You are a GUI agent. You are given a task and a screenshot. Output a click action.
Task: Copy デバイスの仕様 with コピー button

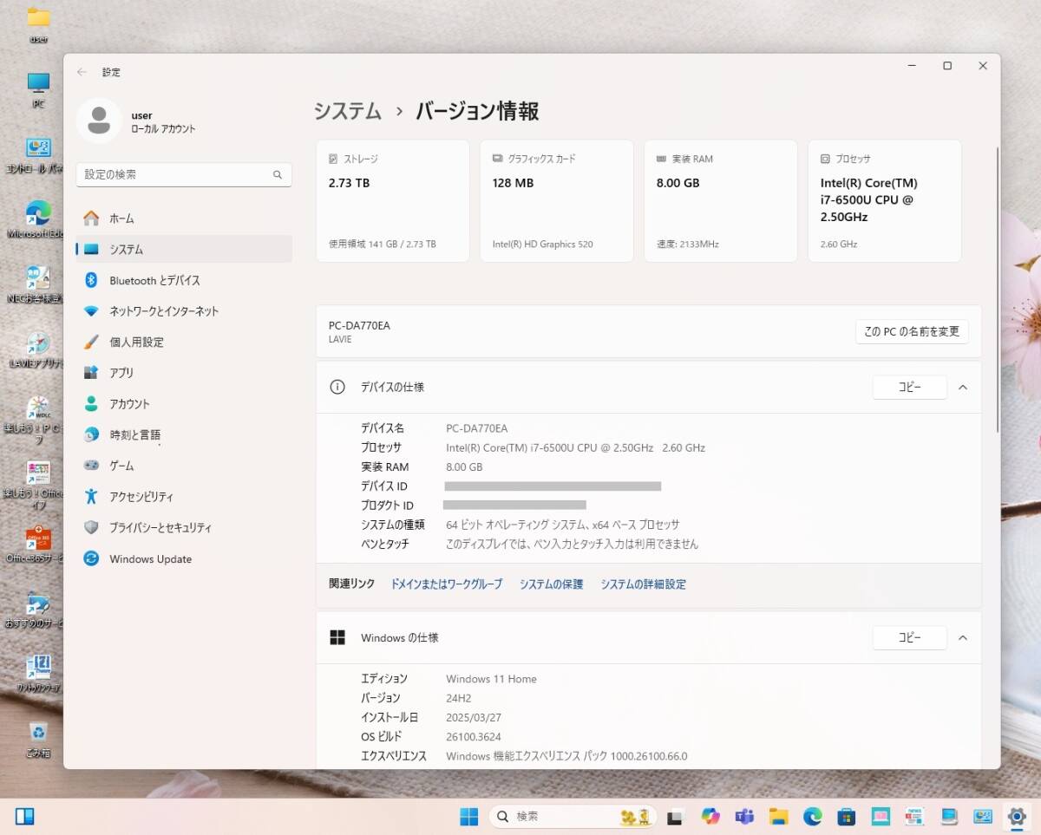909,388
